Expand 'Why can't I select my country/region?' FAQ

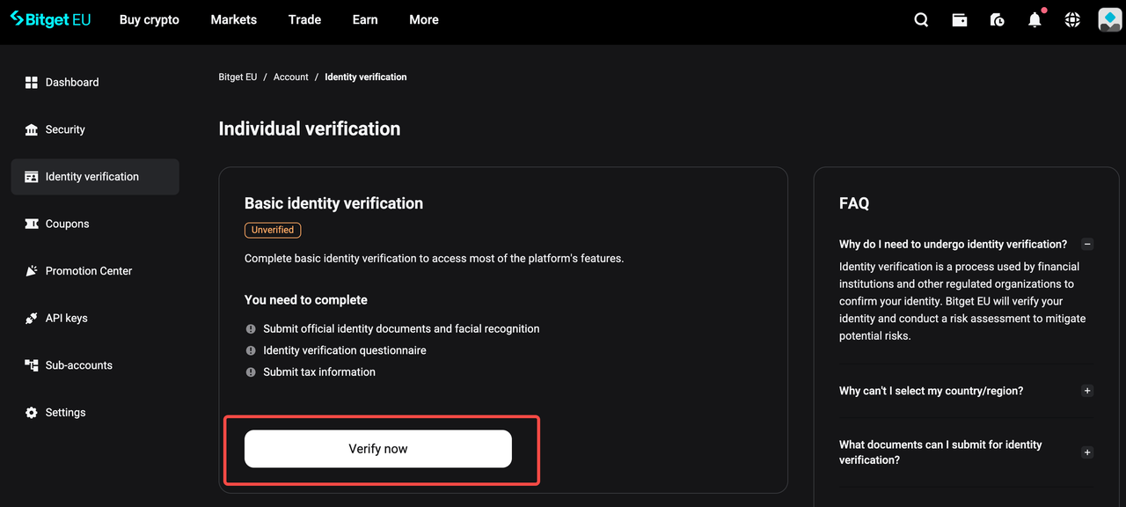1087,391
